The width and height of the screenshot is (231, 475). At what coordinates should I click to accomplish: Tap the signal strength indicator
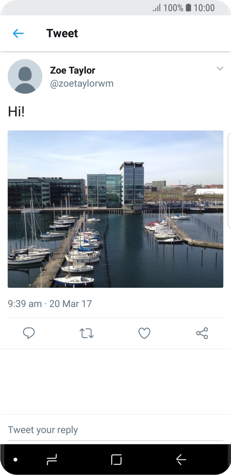click(x=156, y=8)
